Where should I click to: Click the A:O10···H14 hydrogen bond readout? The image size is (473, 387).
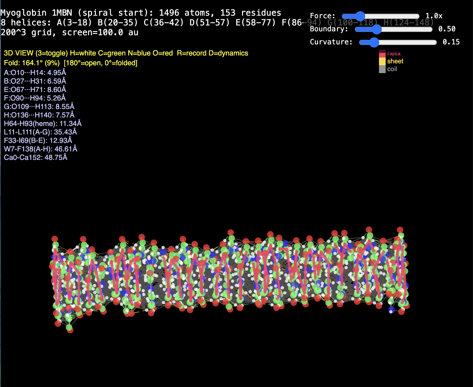coord(35,73)
